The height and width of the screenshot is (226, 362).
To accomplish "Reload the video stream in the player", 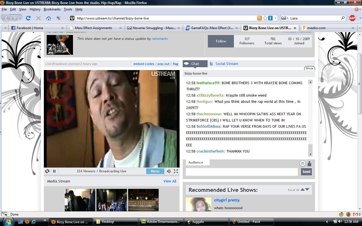I will coord(47,171).
